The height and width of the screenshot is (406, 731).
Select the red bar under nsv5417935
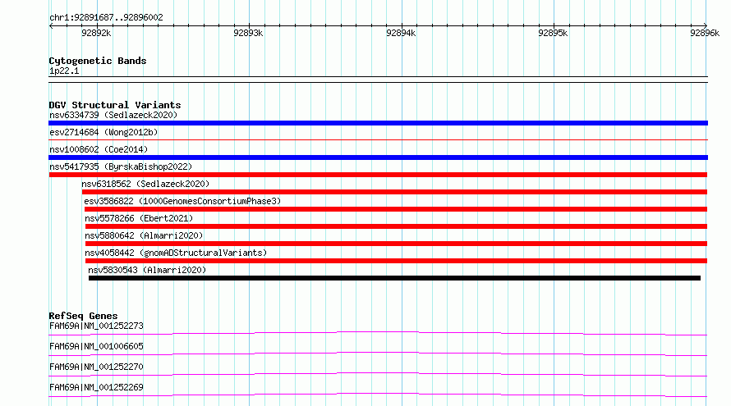pyautogui.click(x=378, y=175)
